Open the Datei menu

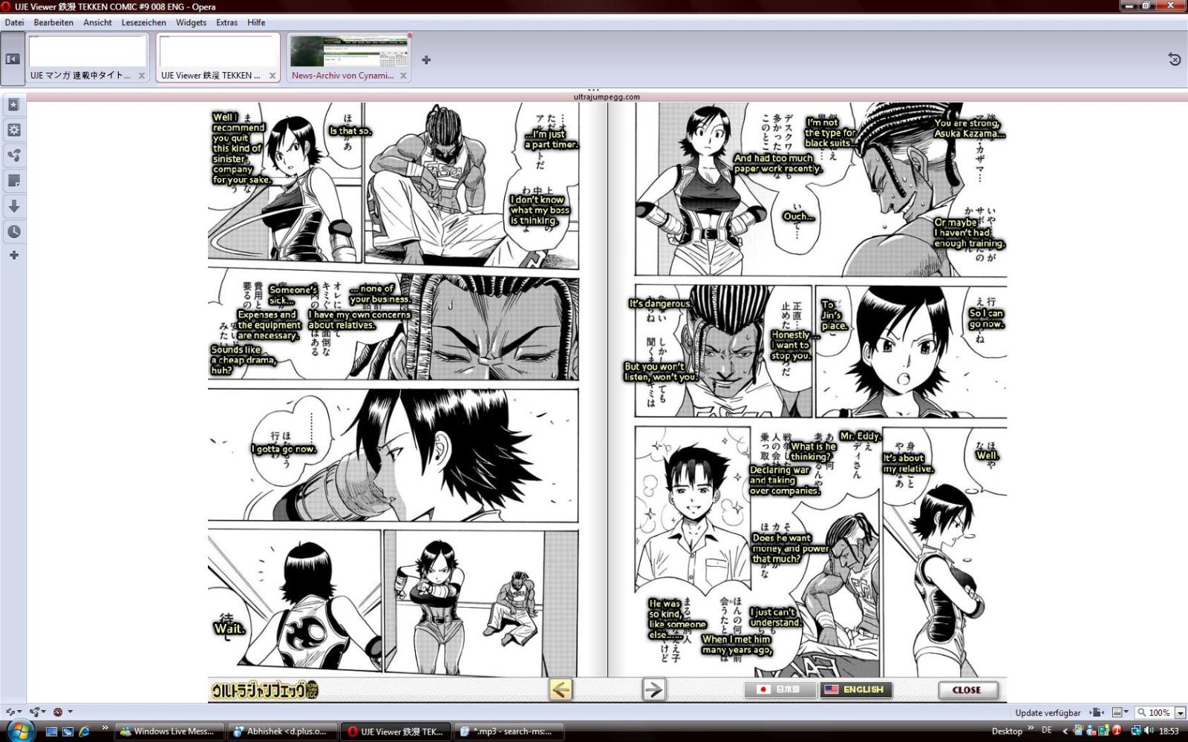point(14,22)
